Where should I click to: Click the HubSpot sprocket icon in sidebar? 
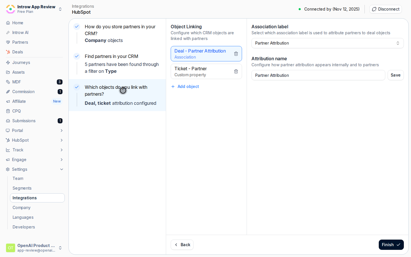(x=8, y=140)
